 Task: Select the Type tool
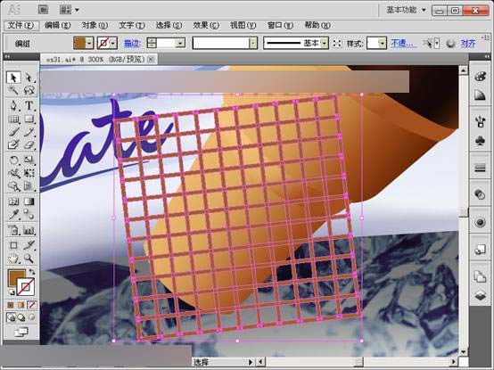[x=29, y=105]
